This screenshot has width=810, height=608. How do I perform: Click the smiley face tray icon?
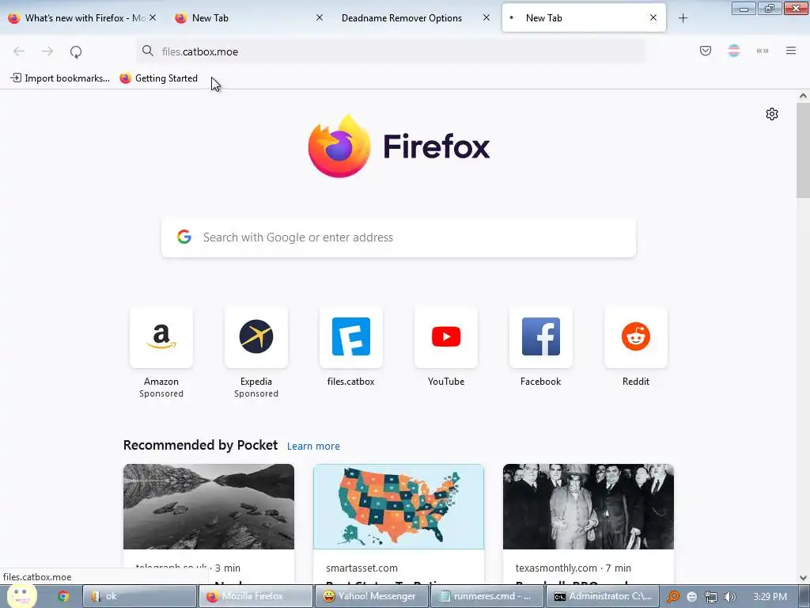point(691,597)
